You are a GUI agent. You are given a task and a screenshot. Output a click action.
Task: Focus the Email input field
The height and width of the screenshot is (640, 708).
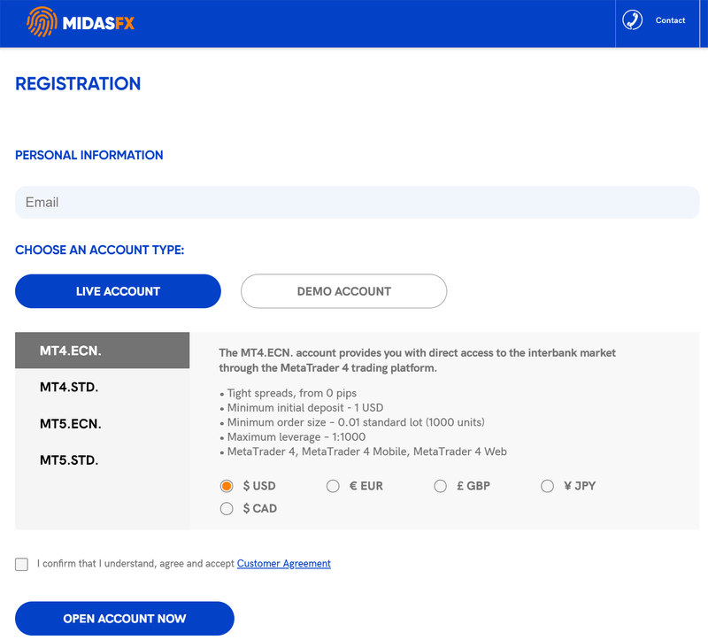coord(358,203)
